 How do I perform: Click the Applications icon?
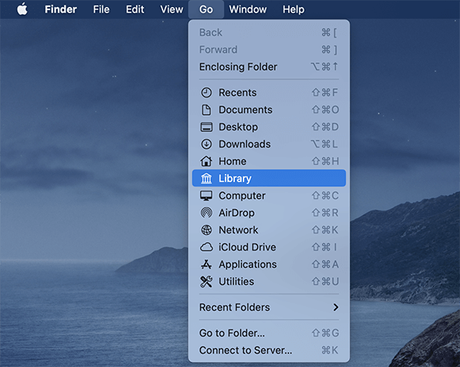206,265
